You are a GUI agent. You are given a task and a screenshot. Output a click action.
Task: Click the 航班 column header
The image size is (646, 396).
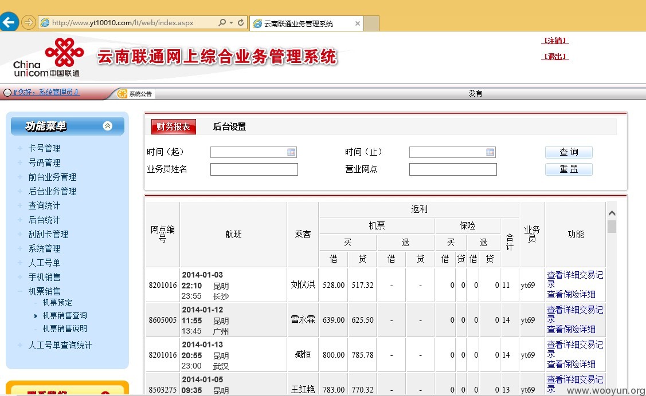click(x=234, y=235)
